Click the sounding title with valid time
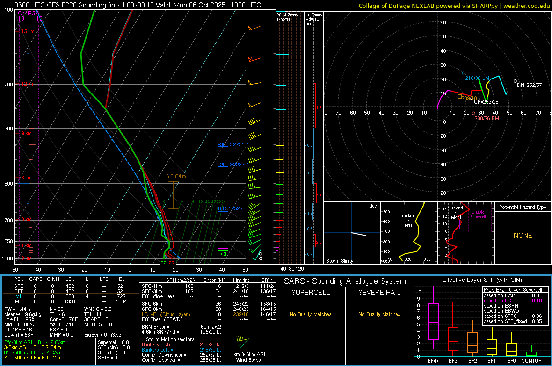Image resolution: width=552 pixels, height=366 pixels. point(138,5)
